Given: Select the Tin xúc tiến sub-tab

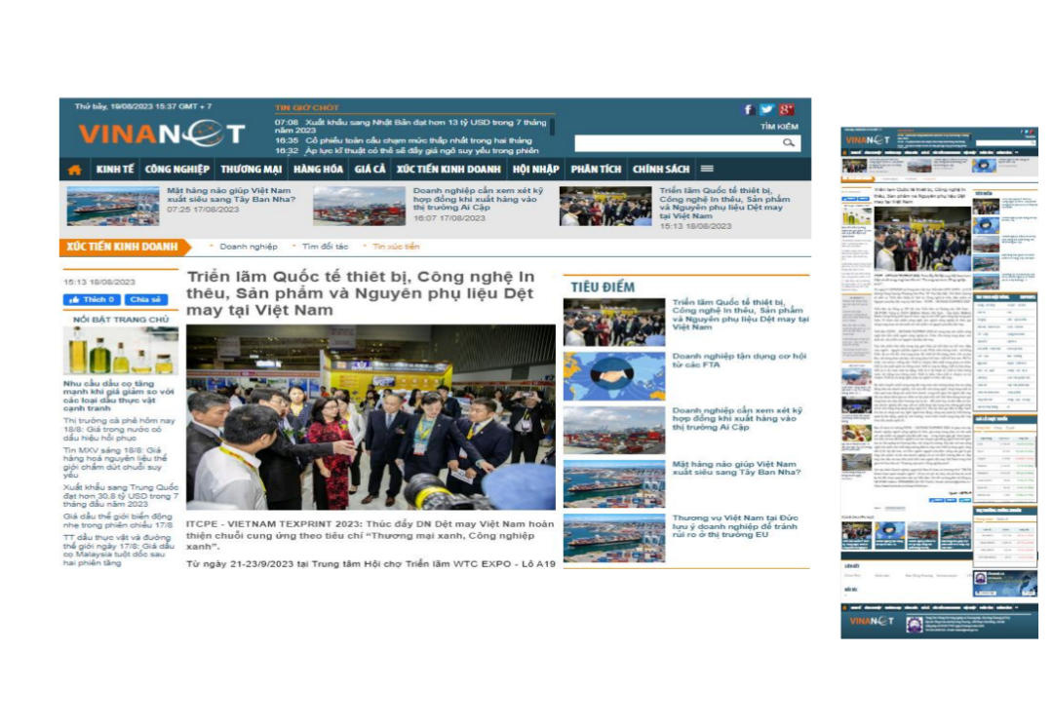Looking at the screenshot, I should (x=396, y=247).
